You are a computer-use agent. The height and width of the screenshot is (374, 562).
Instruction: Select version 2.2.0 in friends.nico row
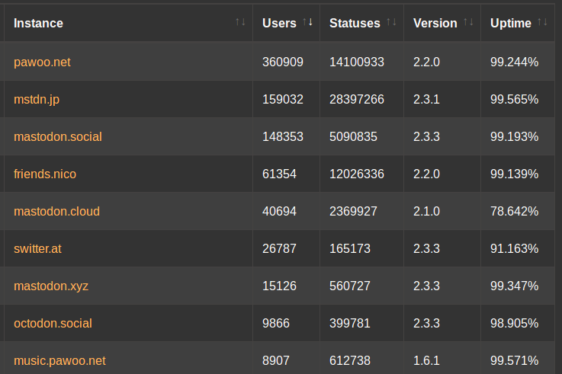[x=426, y=174]
